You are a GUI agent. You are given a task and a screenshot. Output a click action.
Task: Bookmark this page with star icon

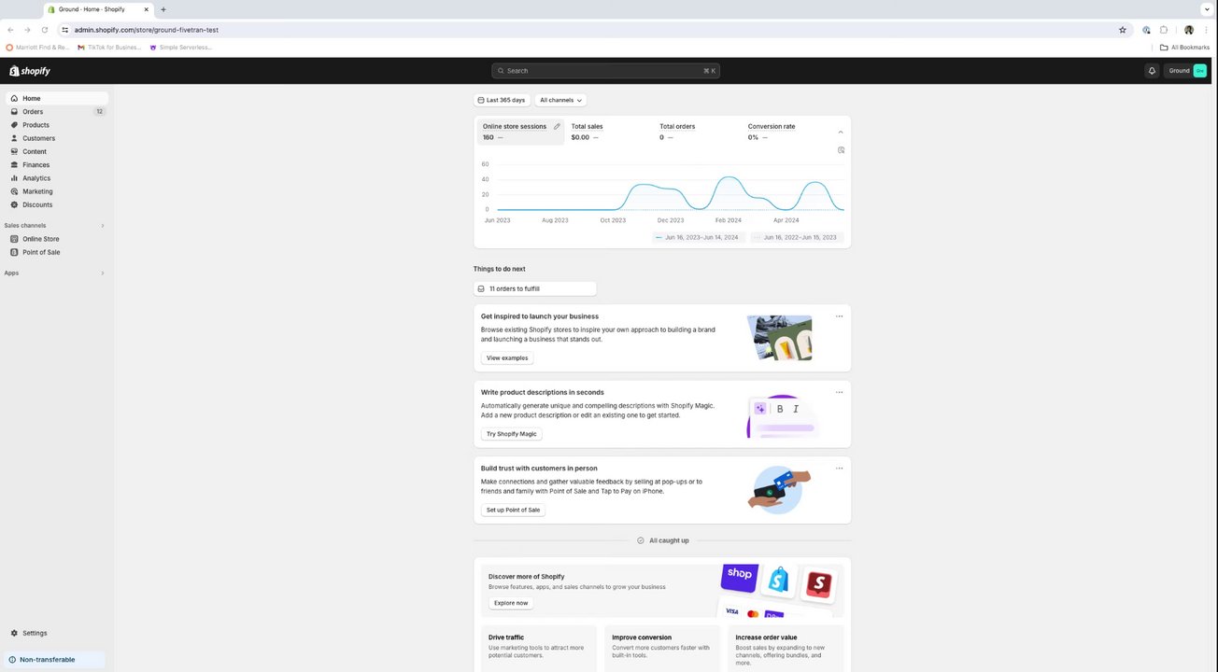(1123, 30)
